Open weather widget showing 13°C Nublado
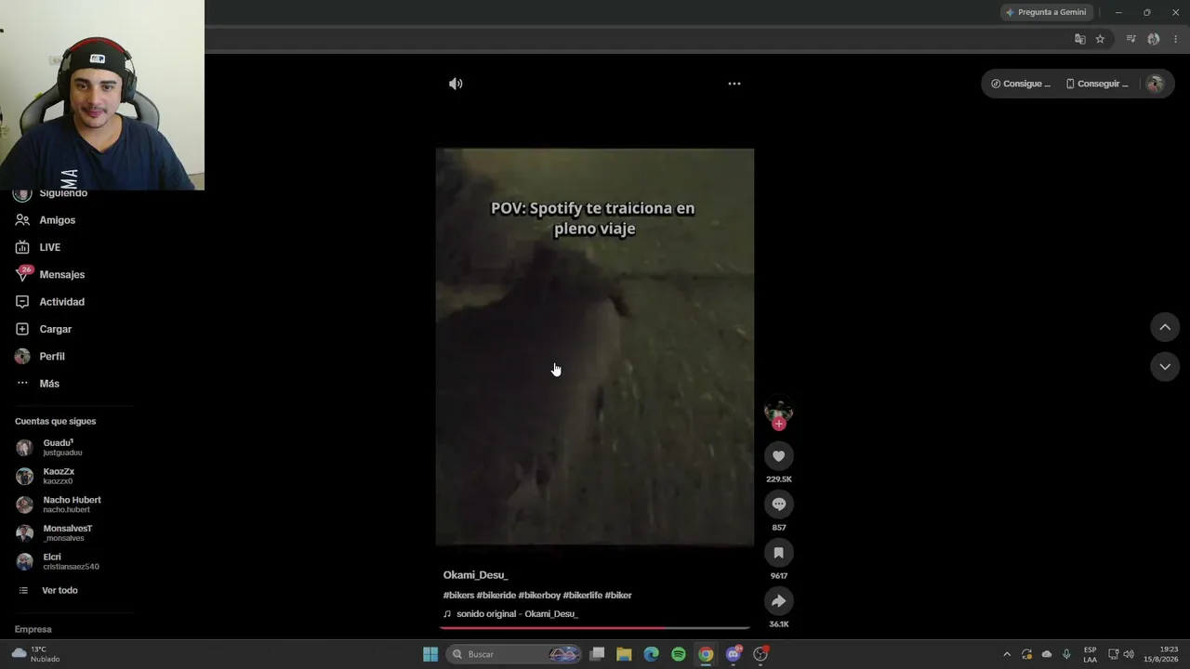The height and width of the screenshot is (669, 1190). coord(35,654)
